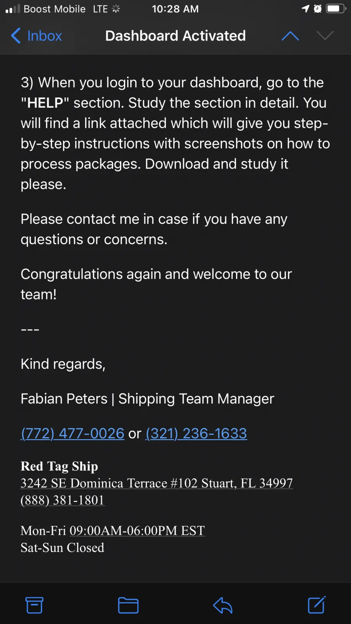Go to previous message using the up arrow
The image size is (351, 624).
[290, 36]
